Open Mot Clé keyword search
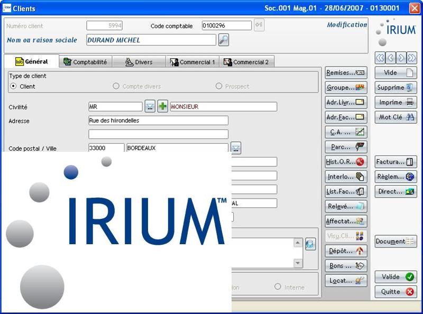Image resolution: width=423 pixels, height=314 pixels. [396, 117]
